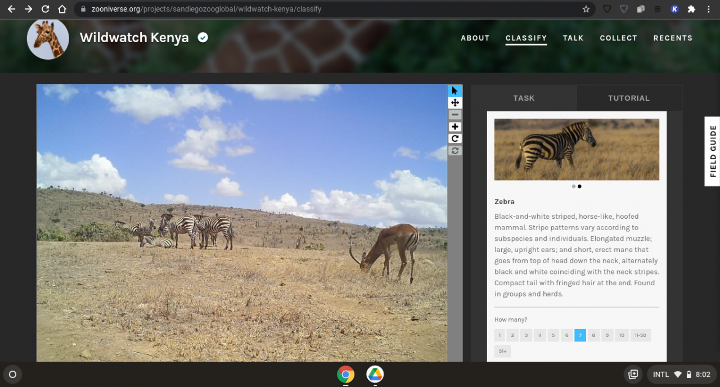Choose 5 for how many zebras
The width and height of the screenshot is (720, 387).
[553, 335]
